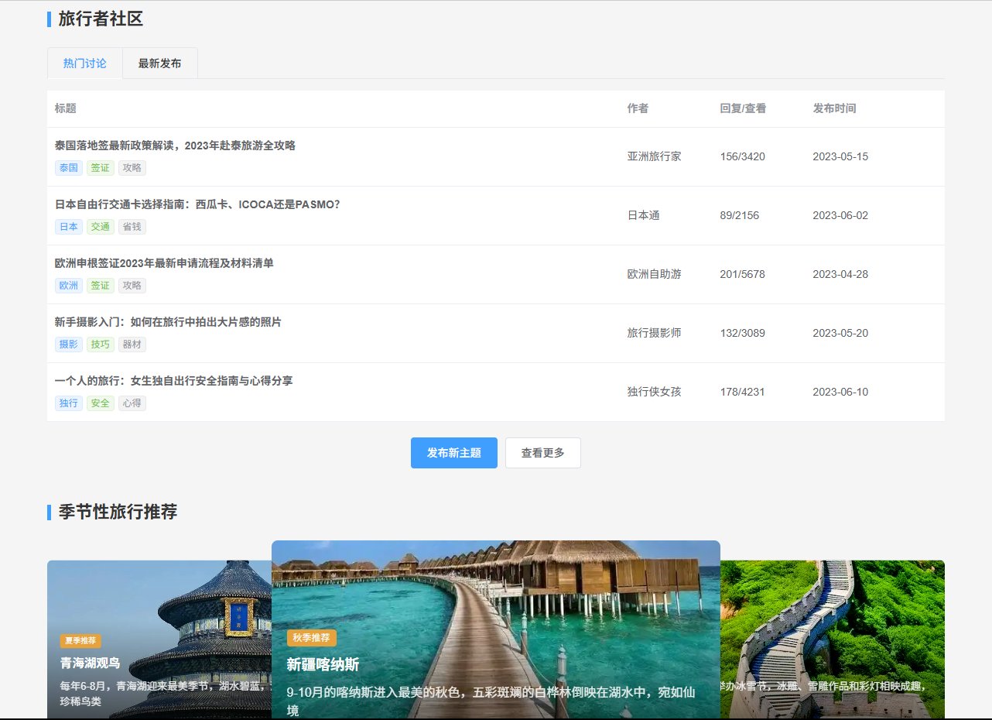Click the 查看更多 button
Screen dimensions: 992x720
[542, 453]
